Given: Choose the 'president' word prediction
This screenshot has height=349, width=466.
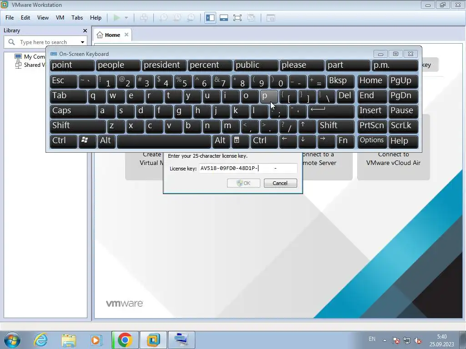Looking at the screenshot, I should click(164, 65).
